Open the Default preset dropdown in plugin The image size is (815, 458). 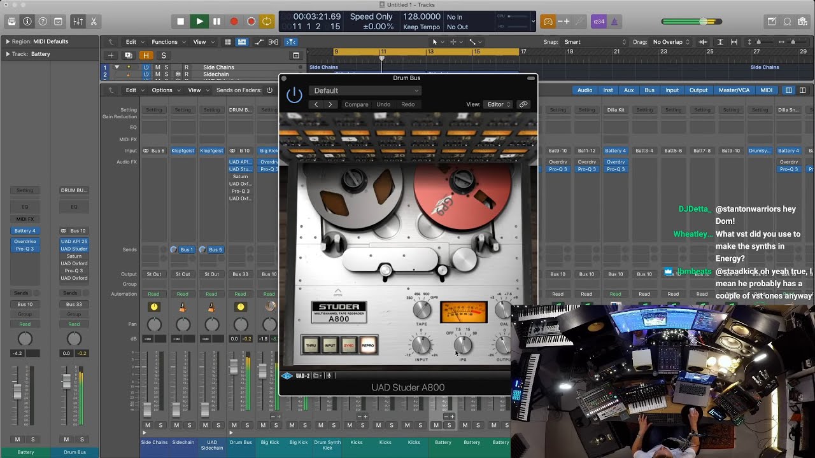pyautogui.click(x=365, y=90)
